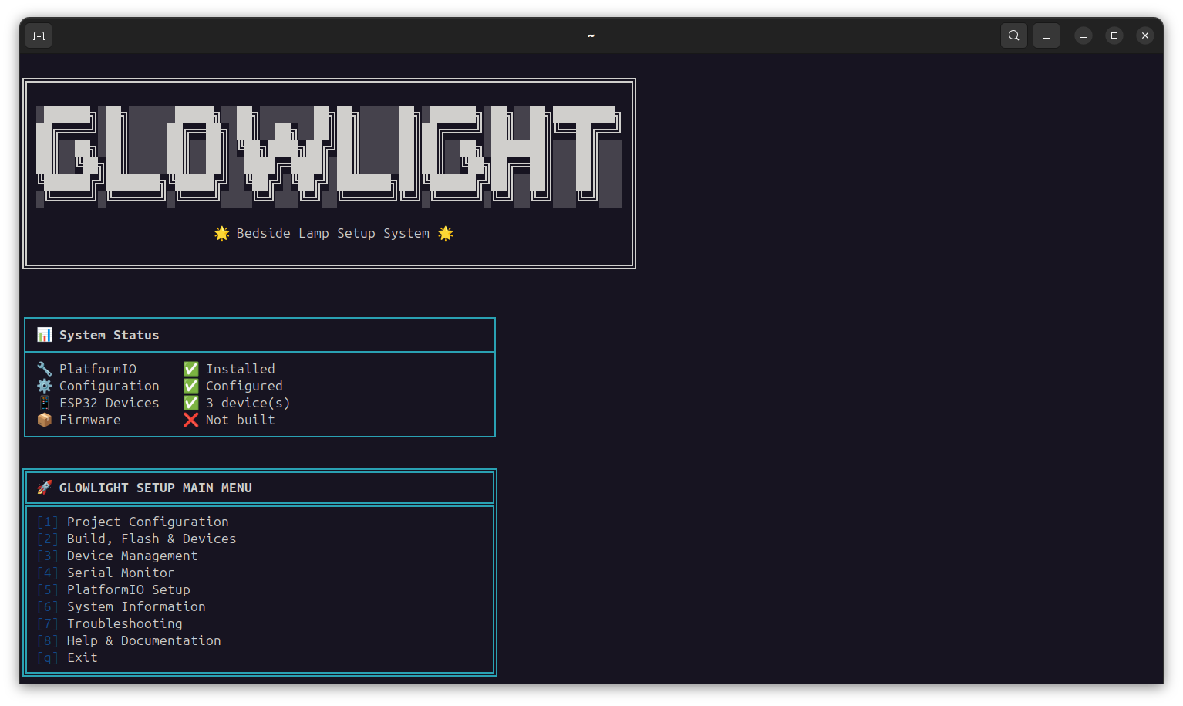The height and width of the screenshot is (706, 1183).
Task: Click the tilde window title
Action: [591, 35]
